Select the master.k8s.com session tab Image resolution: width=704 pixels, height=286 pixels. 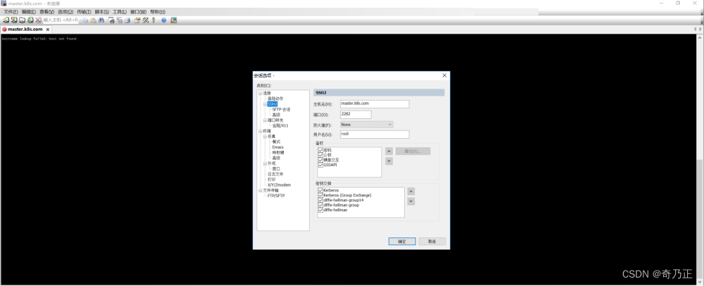25,29
